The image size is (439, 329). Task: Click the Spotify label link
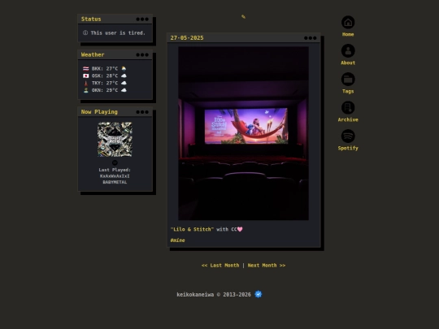pos(348,148)
